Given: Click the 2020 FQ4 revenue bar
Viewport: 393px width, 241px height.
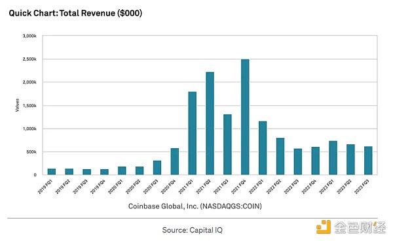Looking at the screenshot, I should click(x=175, y=161).
